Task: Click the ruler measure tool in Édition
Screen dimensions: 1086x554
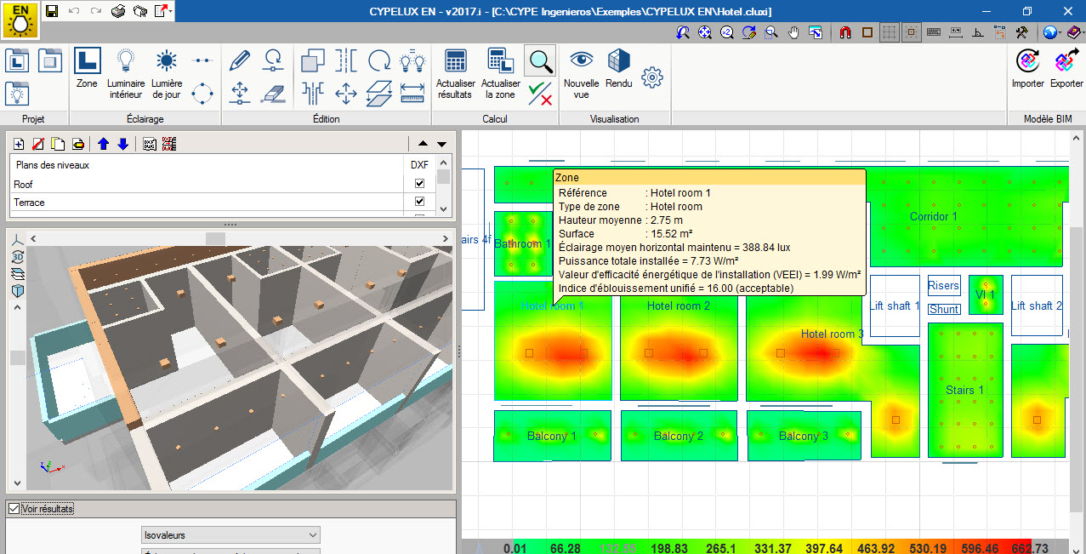Action: point(412,93)
